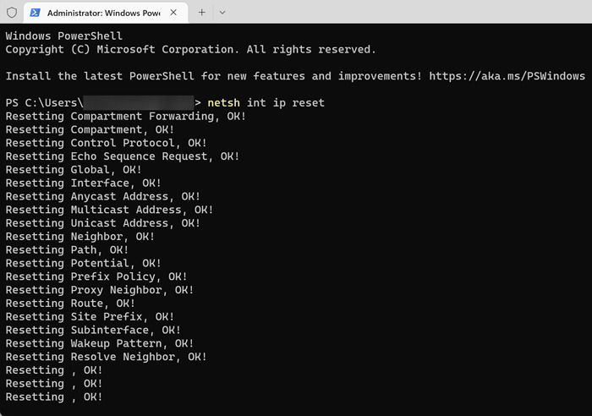Click the 'Resetting Wakeup Pattern, OK!' line
This screenshot has width=592, height=416.
coord(100,343)
